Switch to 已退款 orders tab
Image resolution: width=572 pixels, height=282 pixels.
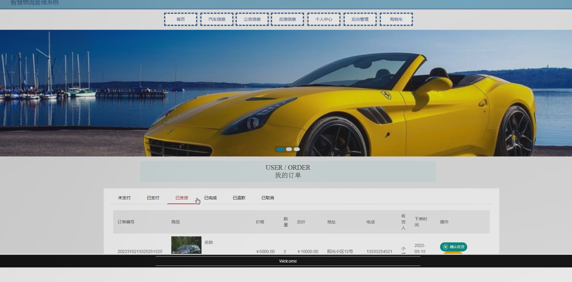click(239, 198)
